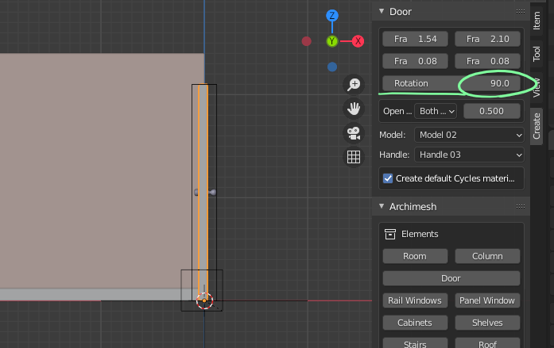Click the Stairs button
The width and height of the screenshot is (554, 348).
click(x=415, y=343)
